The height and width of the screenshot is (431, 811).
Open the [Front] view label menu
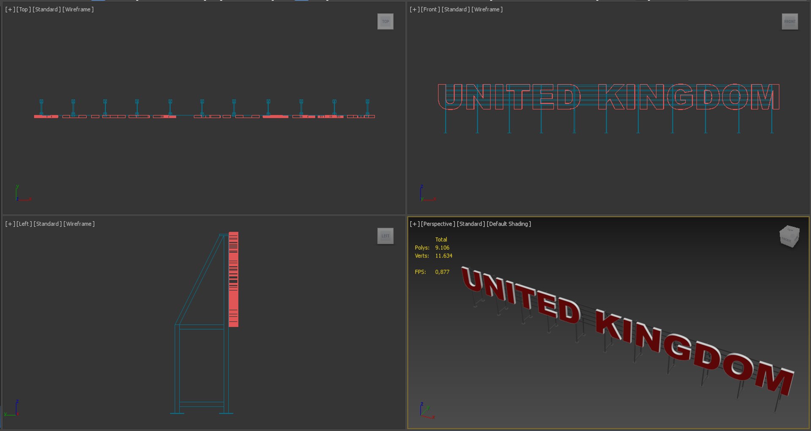pos(430,9)
